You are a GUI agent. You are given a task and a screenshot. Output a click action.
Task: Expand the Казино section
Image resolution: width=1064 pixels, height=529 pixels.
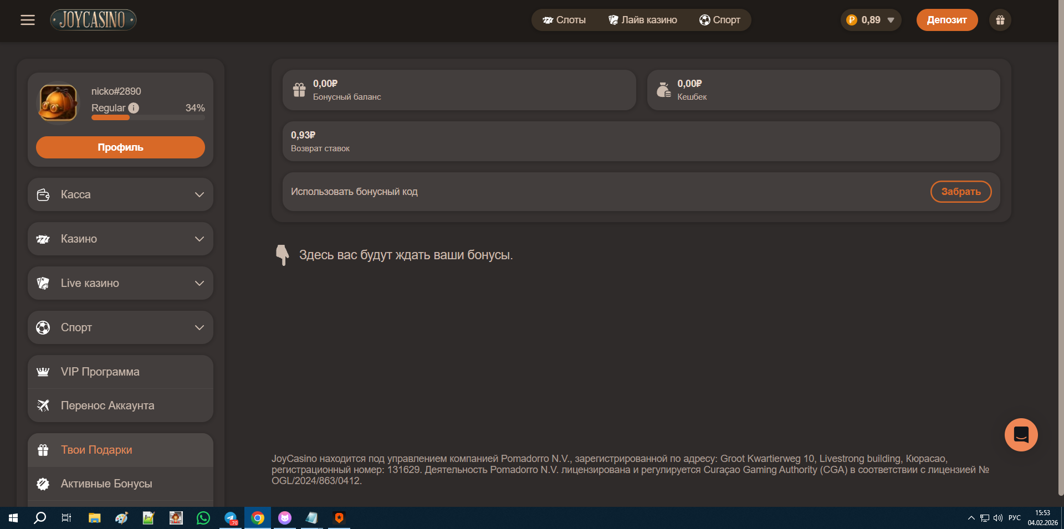coord(120,239)
